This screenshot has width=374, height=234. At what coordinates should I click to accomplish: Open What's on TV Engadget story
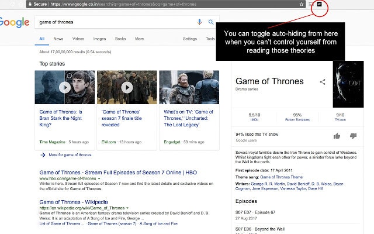coord(188,118)
